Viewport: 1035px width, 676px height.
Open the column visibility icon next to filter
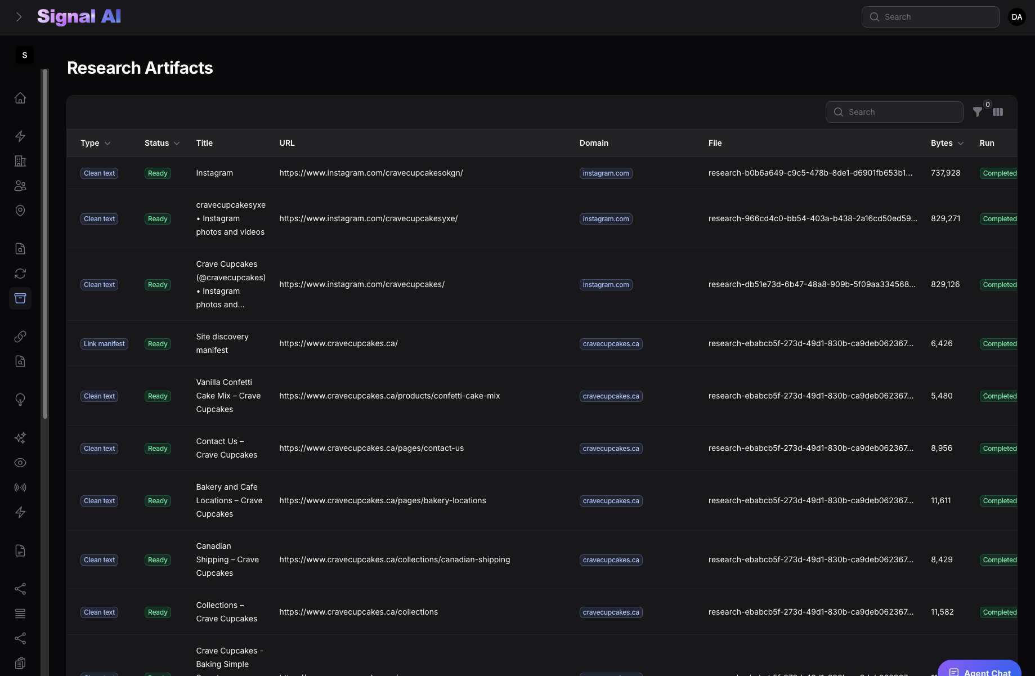(x=998, y=112)
